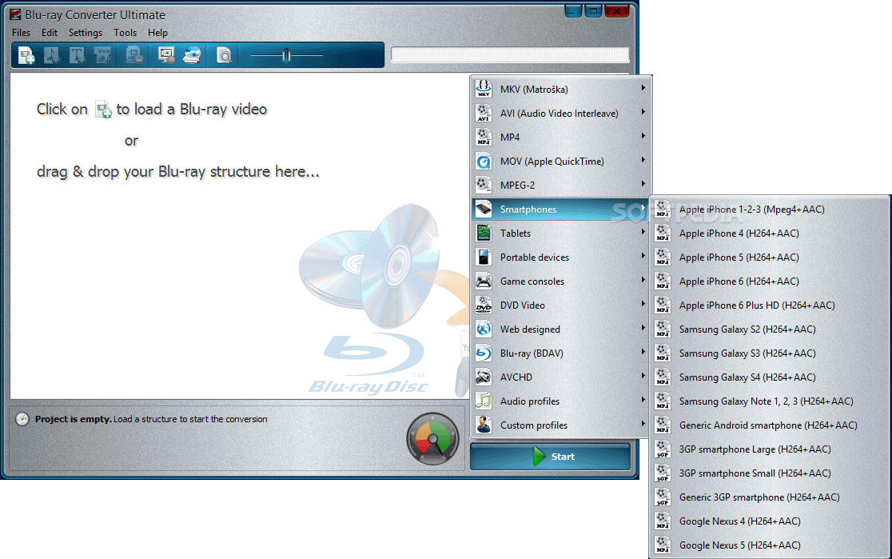892x559 pixels.
Task: Click the Custom profiles menu label
Action: 534,425
